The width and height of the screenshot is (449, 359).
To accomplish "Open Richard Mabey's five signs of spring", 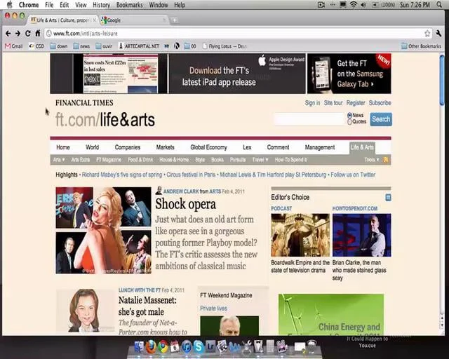I will click(122, 175).
